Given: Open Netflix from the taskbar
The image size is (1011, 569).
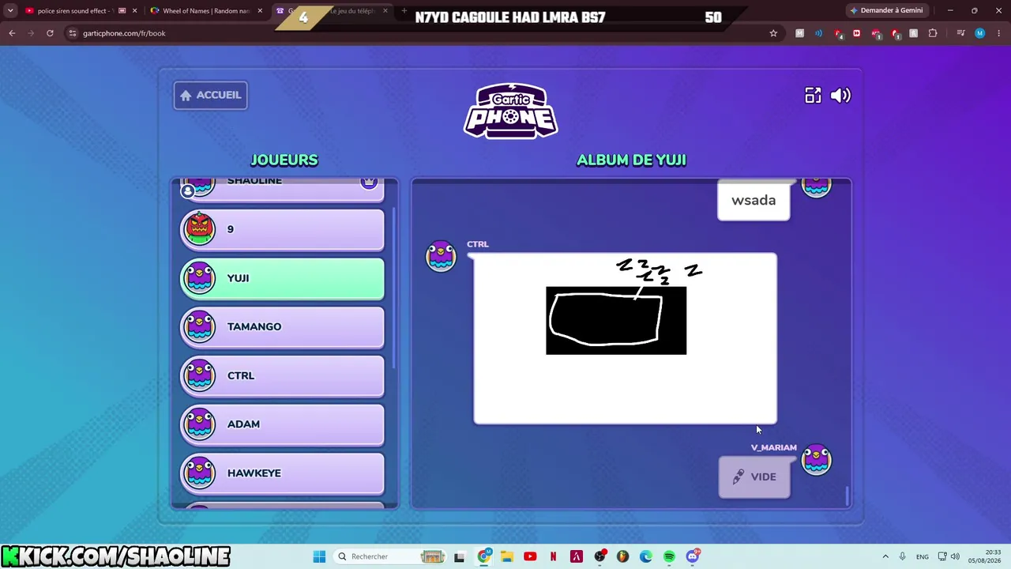Looking at the screenshot, I should [553, 556].
